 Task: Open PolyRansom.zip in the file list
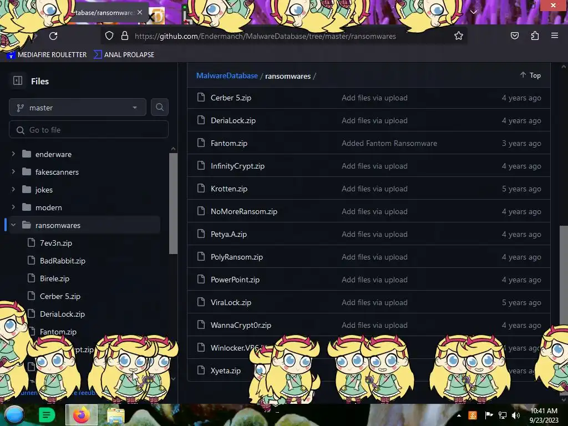(x=236, y=257)
